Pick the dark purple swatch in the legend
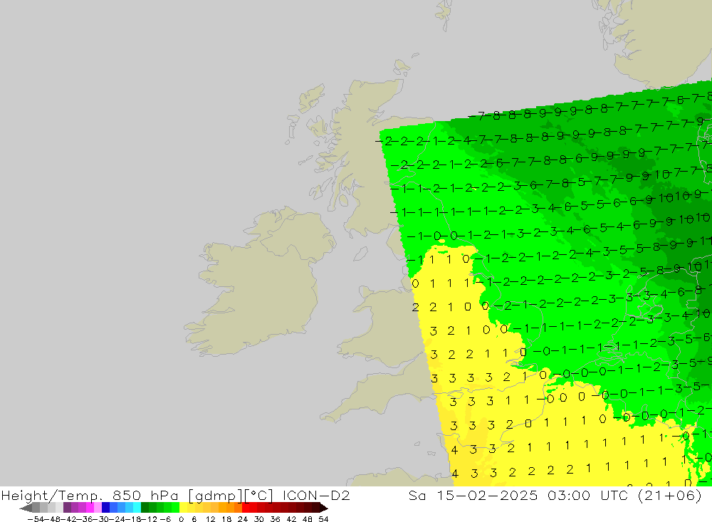Screen dimensions: 712x522 coord(67,508)
